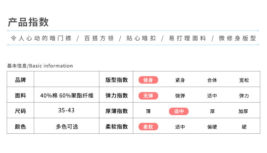This screenshot has height=153, width=267.
Task: Select 弹力 option in the elasticity row
Action: (x=244, y=96)
